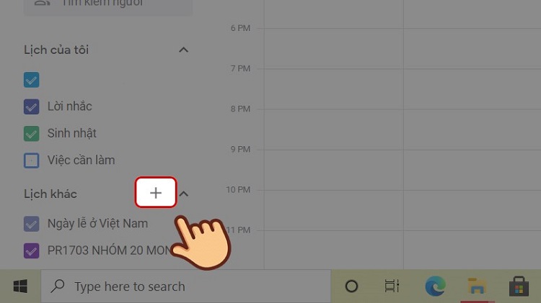Open Microsoft Store from taskbar
This screenshot has width=541, height=303.
click(x=519, y=286)
